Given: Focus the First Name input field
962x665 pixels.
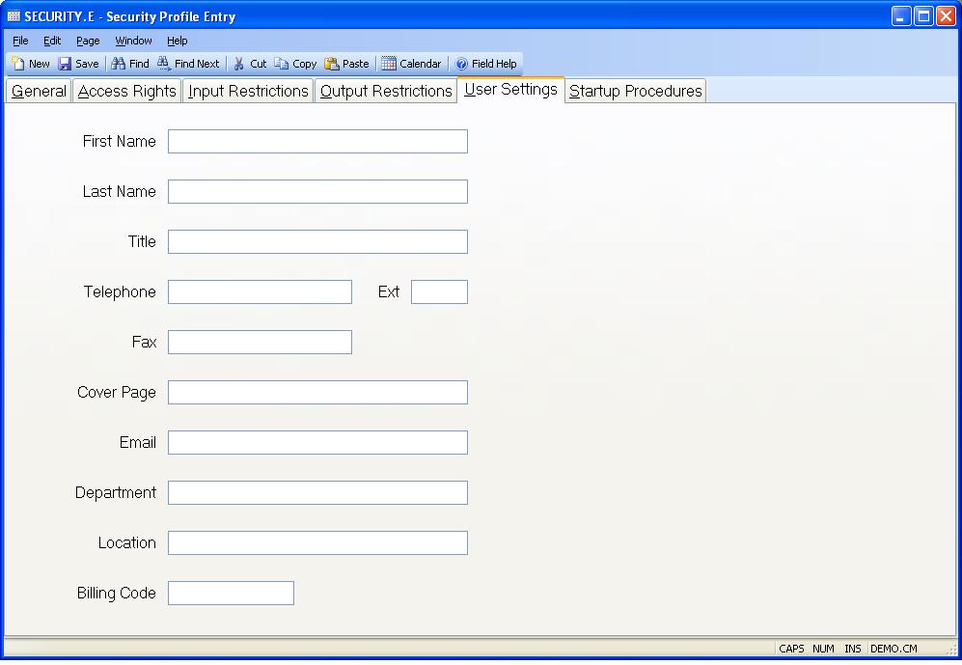Looking at the screenshot, I should [x=317, y=141].
